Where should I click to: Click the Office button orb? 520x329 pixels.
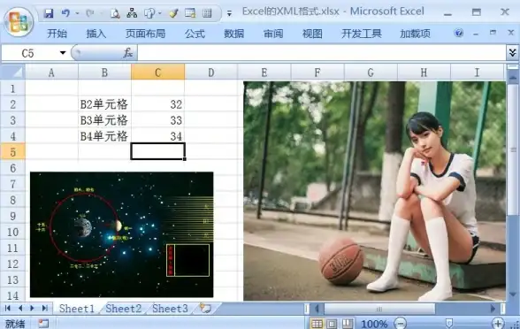(19, 21)
